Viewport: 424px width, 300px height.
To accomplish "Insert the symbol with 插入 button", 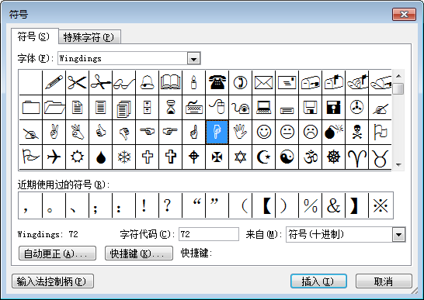I will click(x=318, y=281).
